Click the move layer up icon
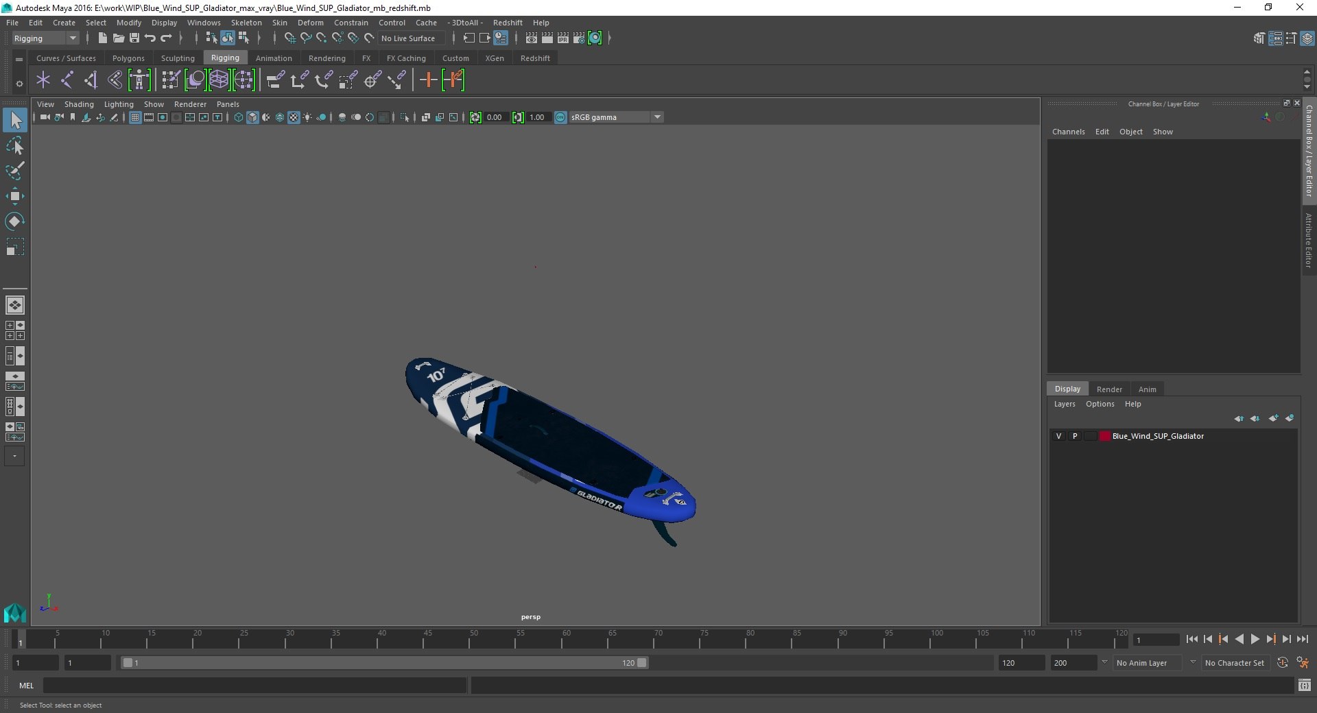 (1239, 418)
